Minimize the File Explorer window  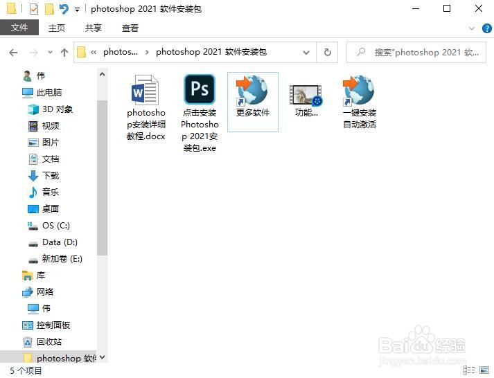416,9
